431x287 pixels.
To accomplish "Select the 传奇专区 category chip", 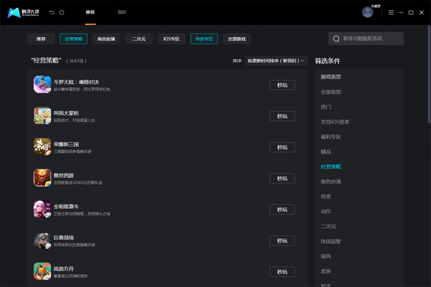I will 204,39.
